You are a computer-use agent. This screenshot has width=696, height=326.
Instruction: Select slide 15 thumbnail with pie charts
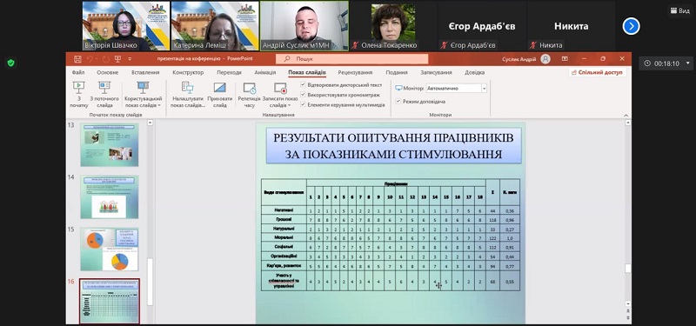(x=110, y=249)
